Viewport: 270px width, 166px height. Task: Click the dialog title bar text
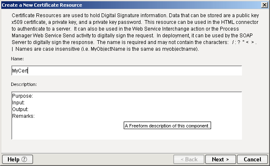click(x=42, y=5)
